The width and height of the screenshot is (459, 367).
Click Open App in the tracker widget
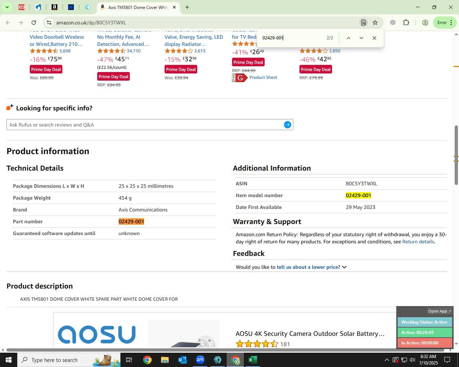440,311
